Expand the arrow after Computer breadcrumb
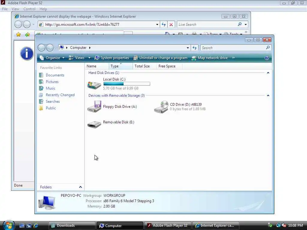The height and width of the screenshot is (230, 307). pos(90,48)
